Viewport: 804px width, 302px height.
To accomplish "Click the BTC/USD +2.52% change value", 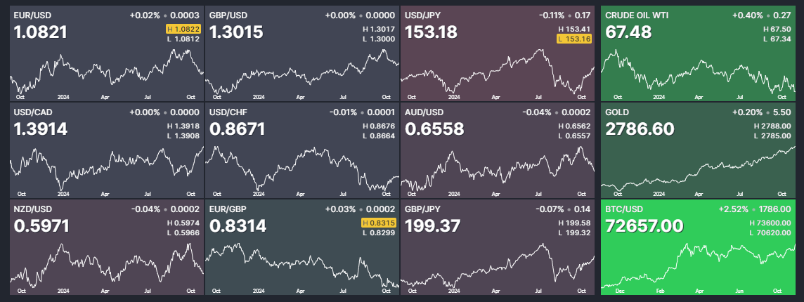I will (x=734, y=209).
